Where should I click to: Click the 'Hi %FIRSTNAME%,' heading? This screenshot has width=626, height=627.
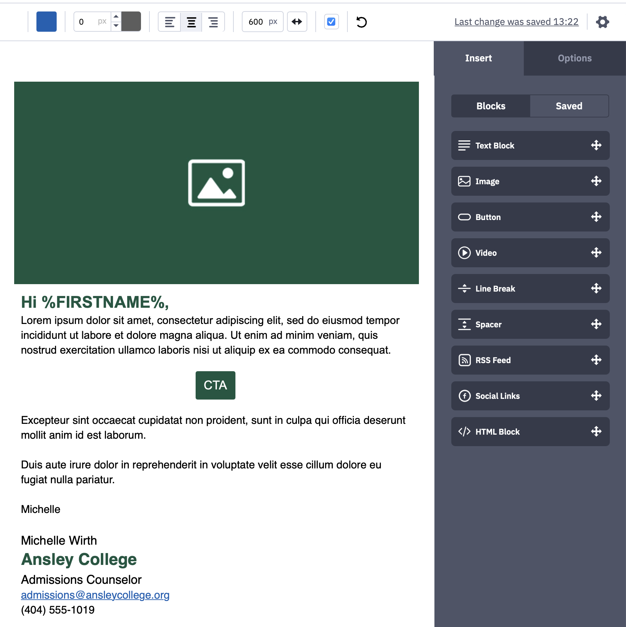pos(95,302)
